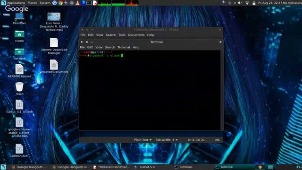302x170 pixels.
Task: Click the workspace switcher in bottom panel
Action: (265, 167)
